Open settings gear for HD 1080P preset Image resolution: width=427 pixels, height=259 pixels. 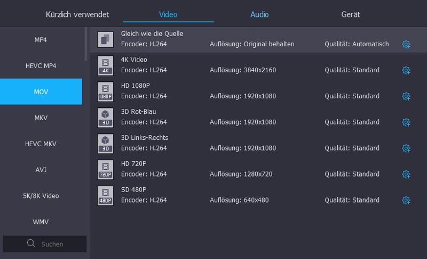(x=406, y=96)
